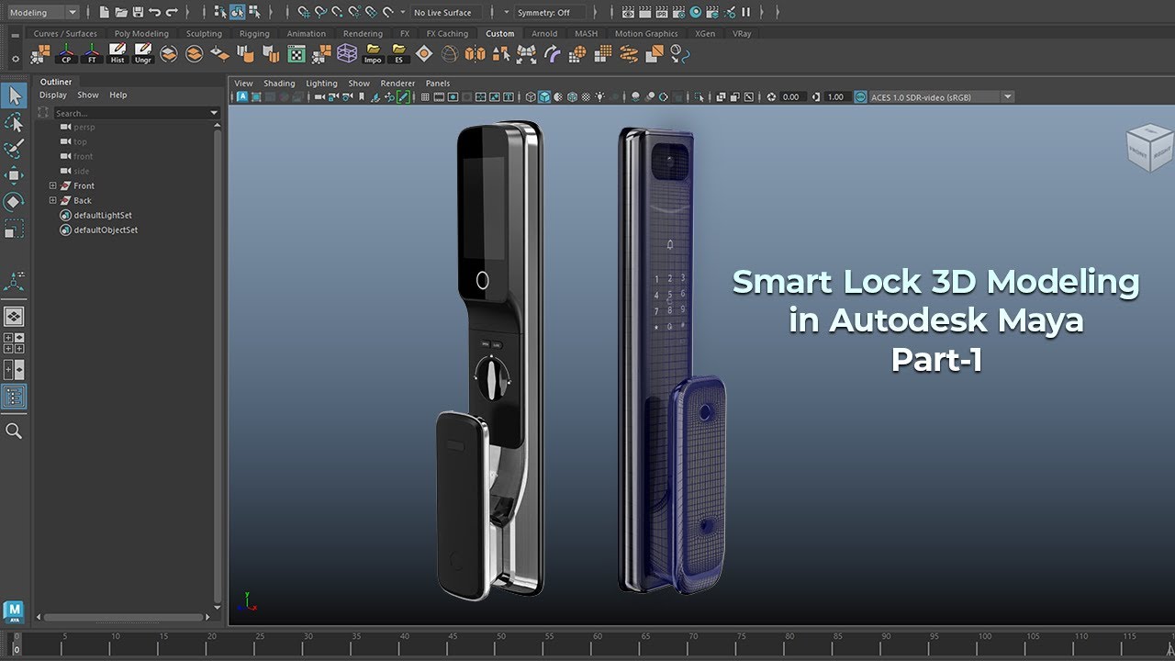
Task: Click the FT shelf icon
Action: 91,53
